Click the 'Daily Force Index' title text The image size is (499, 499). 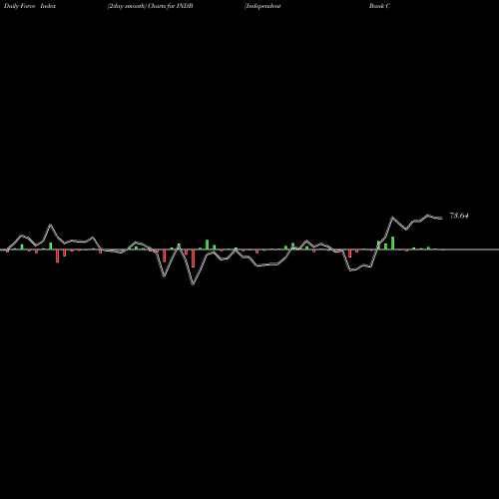click(x=30, y=6)
